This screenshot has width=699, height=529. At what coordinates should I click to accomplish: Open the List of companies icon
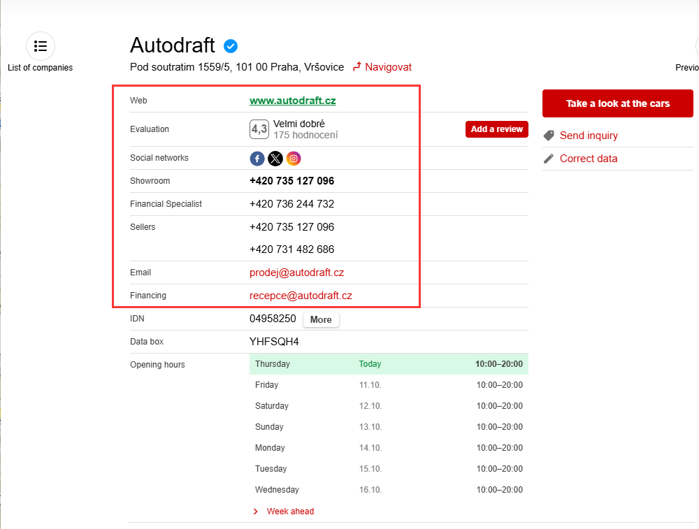tap(41, 46)
